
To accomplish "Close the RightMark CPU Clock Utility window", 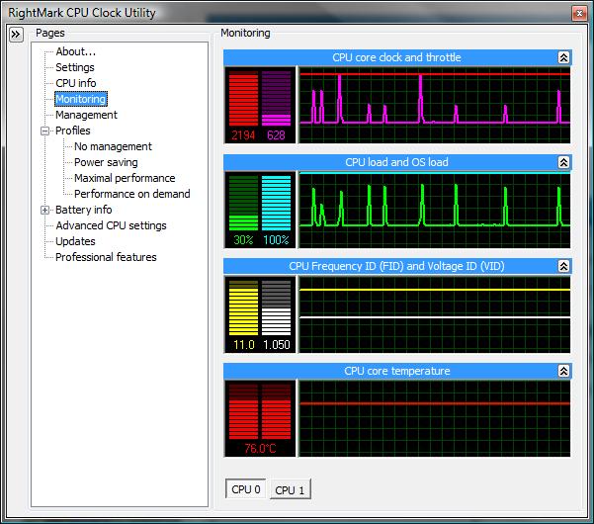I will pos(579,13).
